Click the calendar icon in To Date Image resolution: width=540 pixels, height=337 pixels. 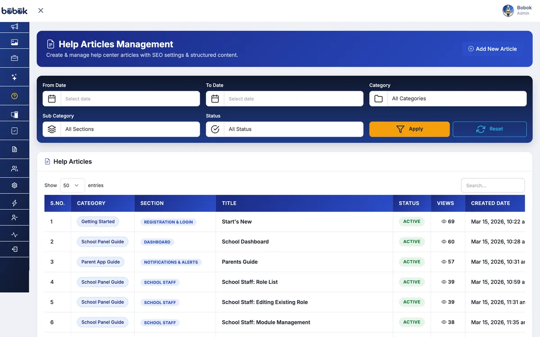point(215,99)
